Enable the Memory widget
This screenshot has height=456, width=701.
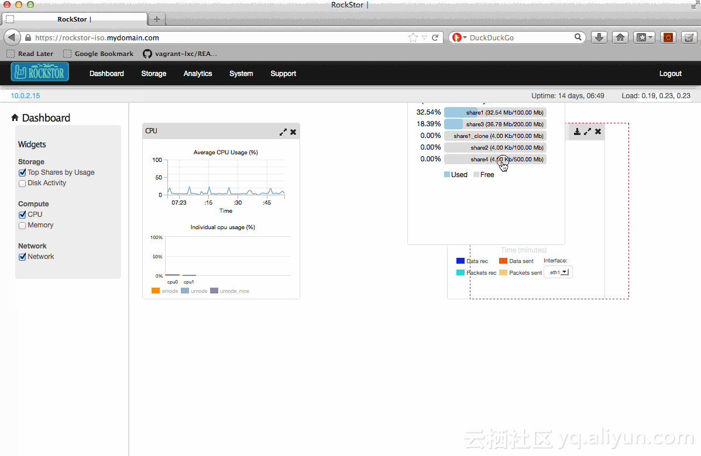coord(22,226)
